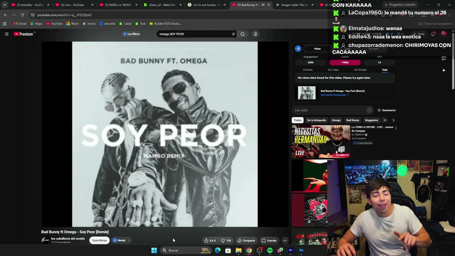Close the Bad Bunny ft Omega tab

pos(268,5)
